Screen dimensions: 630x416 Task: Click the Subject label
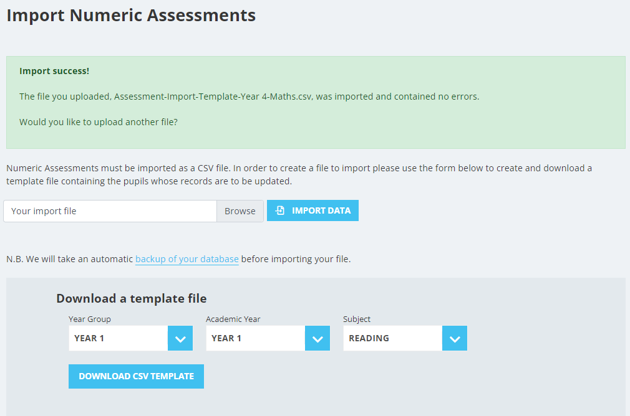click(x=357, y=319)
